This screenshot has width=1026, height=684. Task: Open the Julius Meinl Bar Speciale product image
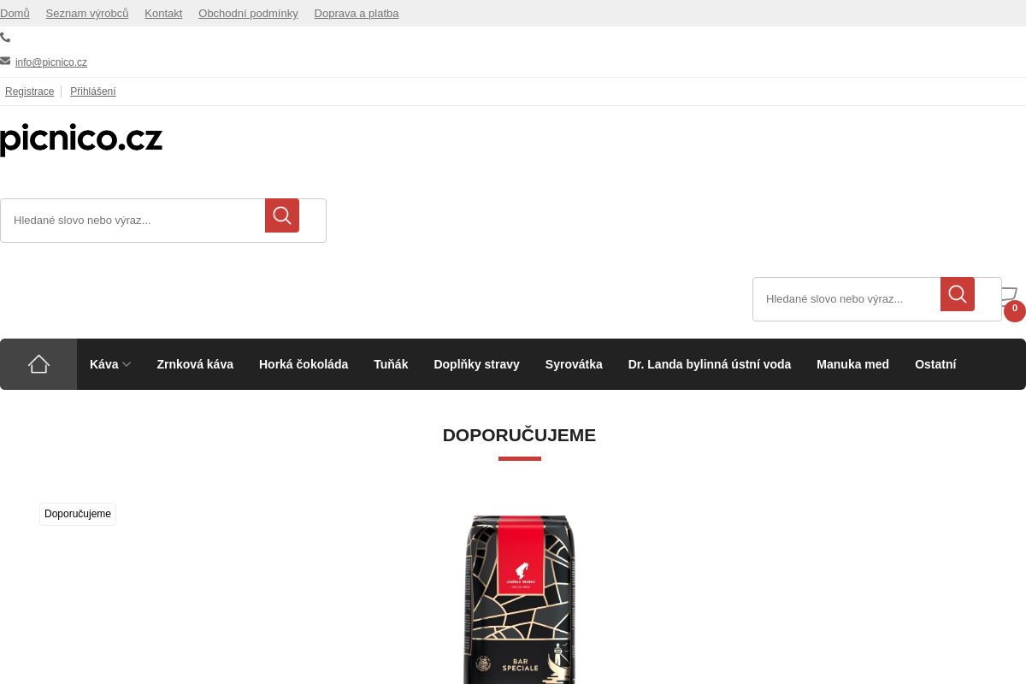tap(519, 598)
